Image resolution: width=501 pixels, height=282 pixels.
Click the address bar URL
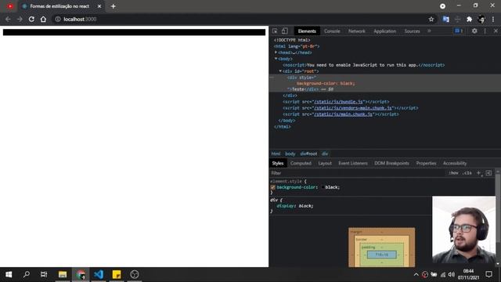pyautogui.click(x=80, y=19)
